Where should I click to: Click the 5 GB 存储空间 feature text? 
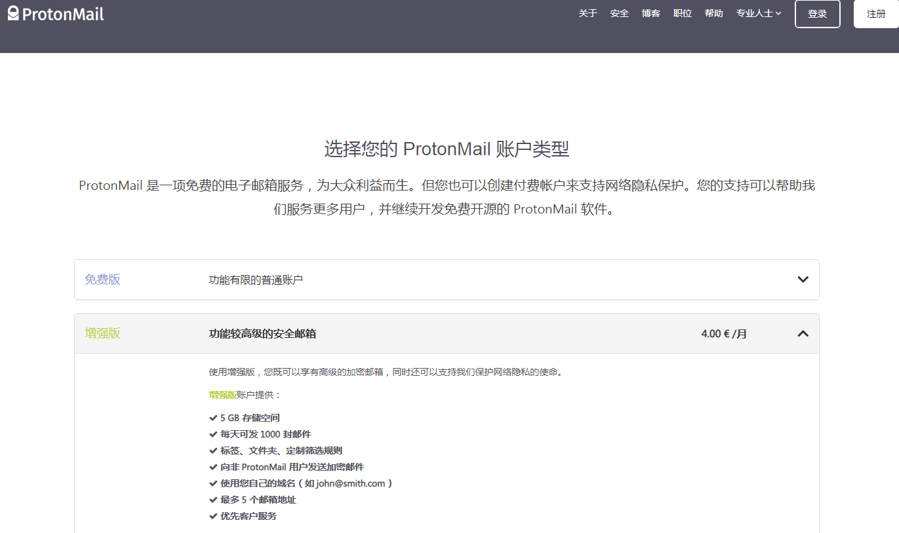pyautogui.click(x=250, y=418)
